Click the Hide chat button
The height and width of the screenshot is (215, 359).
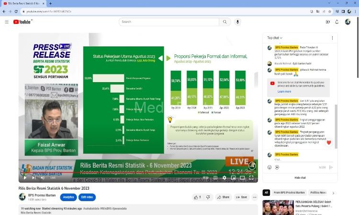tap(300, 177)
